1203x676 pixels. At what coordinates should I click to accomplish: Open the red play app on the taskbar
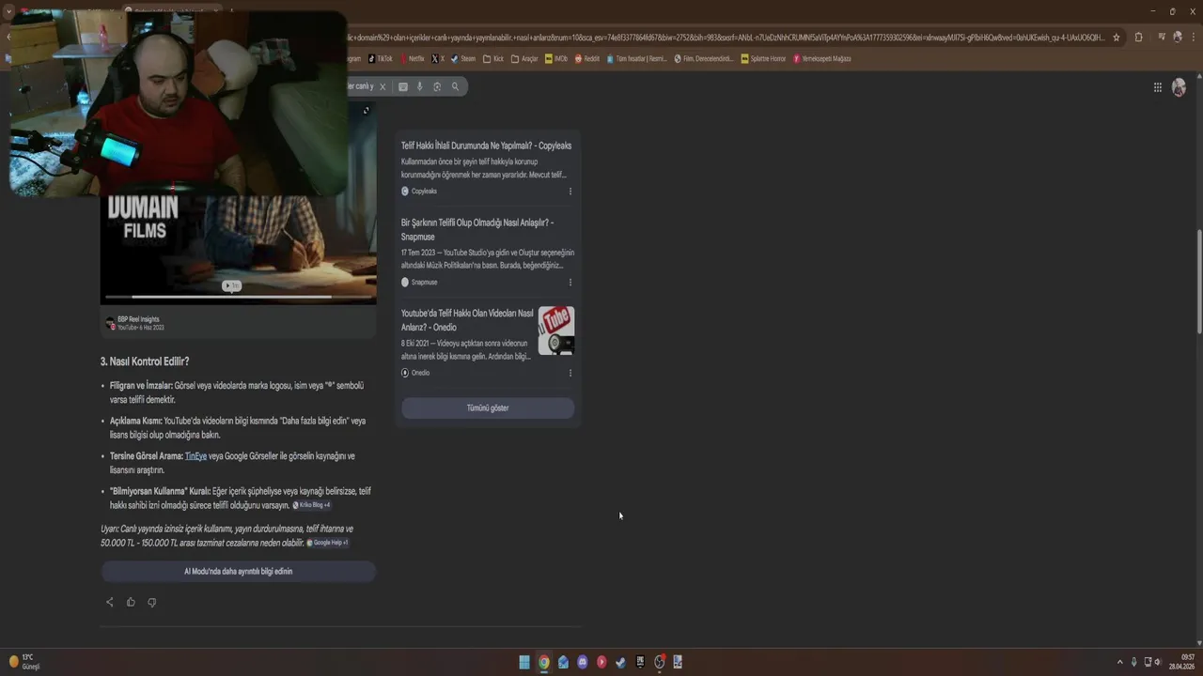coord(601,662)
